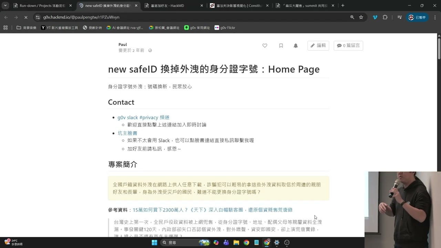Open the Notepad app in taskbar
This screenshot has height=248, width=441.
coord(256,242)
